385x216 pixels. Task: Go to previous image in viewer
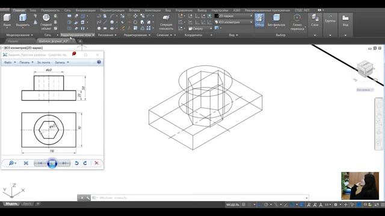point(40,163)
